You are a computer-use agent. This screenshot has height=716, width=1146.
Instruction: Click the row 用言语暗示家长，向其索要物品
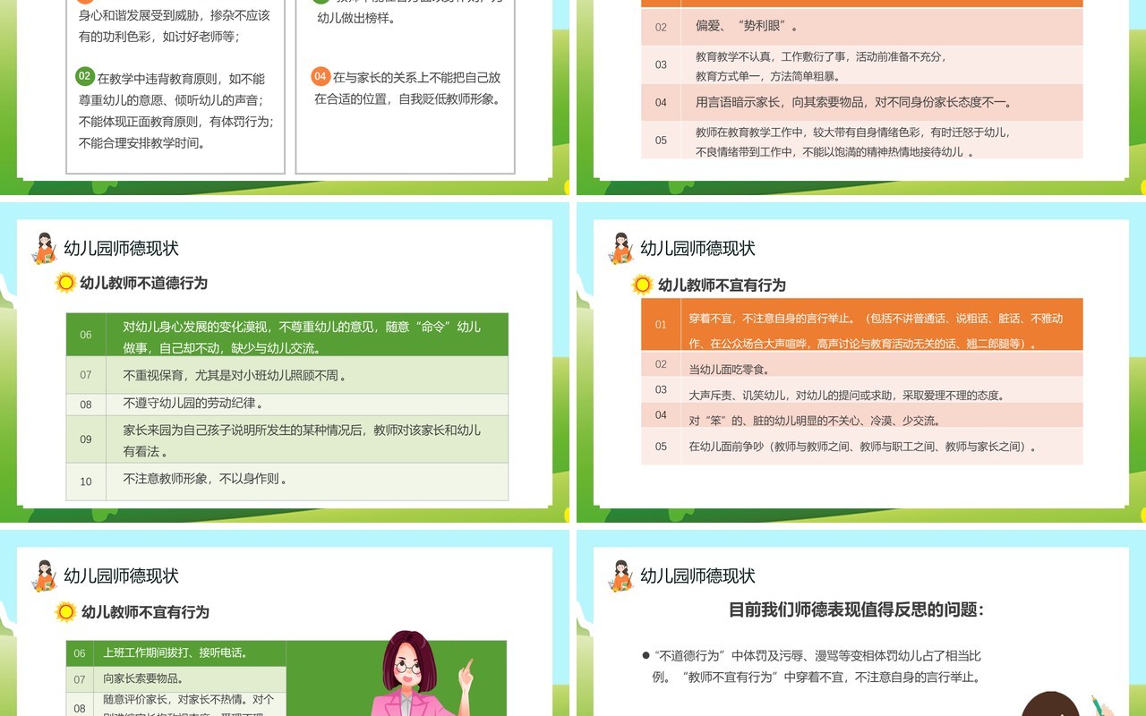[862, 102]
